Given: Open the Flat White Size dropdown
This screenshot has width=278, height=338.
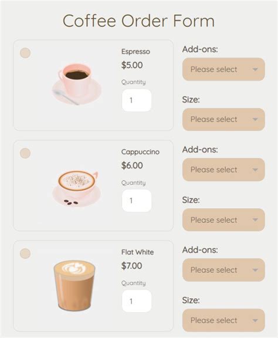Looking at the screenshot, I should point(223,320).
